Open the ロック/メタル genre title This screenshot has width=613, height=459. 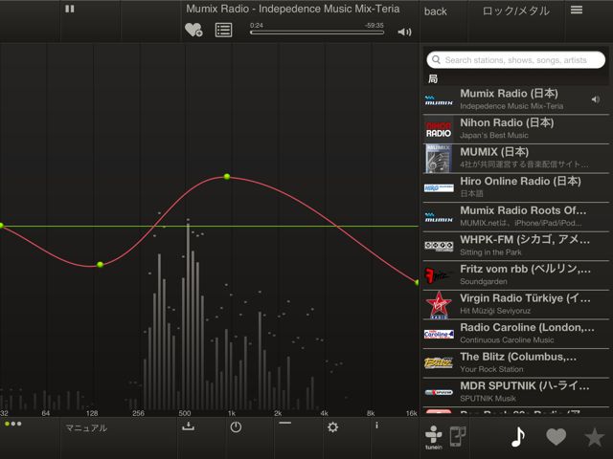point(516,11)
